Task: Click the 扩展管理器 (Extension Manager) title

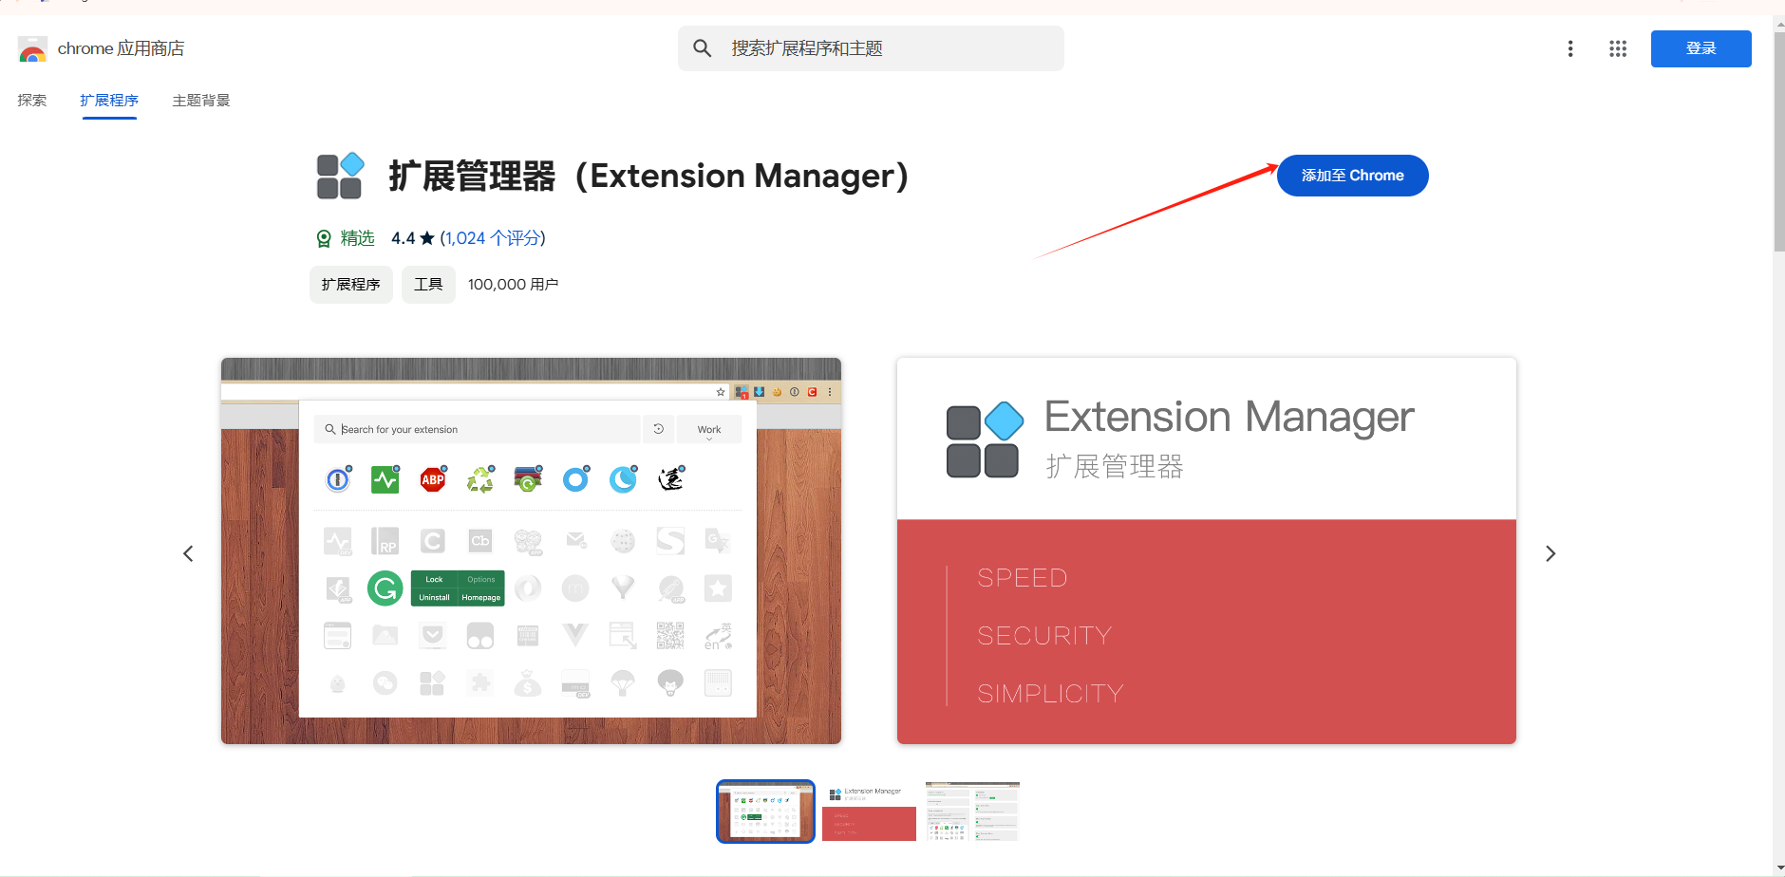Action: tap(648, 177)
